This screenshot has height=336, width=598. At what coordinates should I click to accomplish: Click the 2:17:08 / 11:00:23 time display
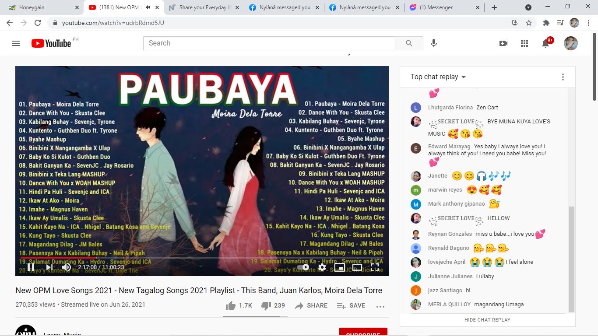click(x=101, y=267)
